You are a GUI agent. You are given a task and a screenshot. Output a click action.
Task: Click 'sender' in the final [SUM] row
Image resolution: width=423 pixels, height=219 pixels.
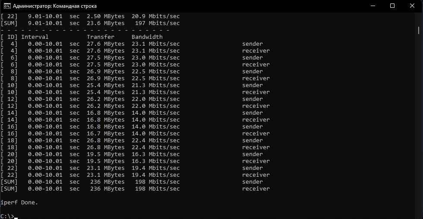pyautogui.click(x=253, y=181)
